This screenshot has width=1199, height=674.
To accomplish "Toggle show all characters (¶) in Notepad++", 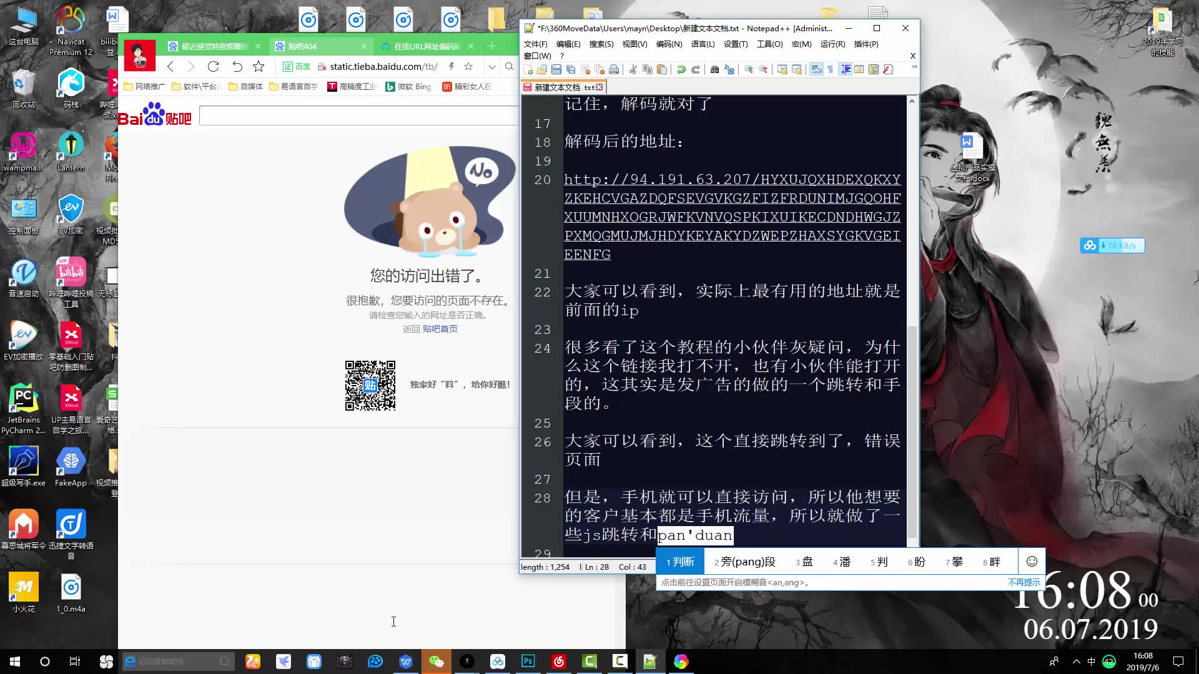I will point(831,69).
